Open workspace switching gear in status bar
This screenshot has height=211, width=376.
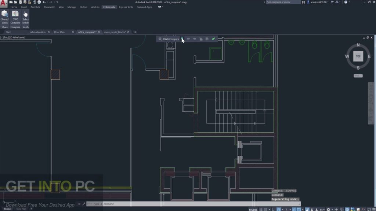[x=329, y=210]
